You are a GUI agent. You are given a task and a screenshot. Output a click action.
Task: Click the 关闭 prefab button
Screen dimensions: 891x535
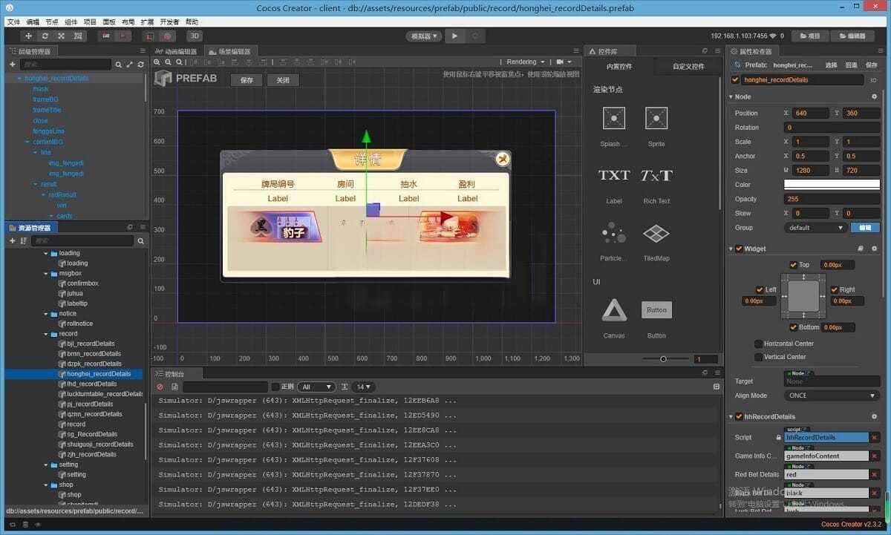pyautogui.click(x=283, y=80)
